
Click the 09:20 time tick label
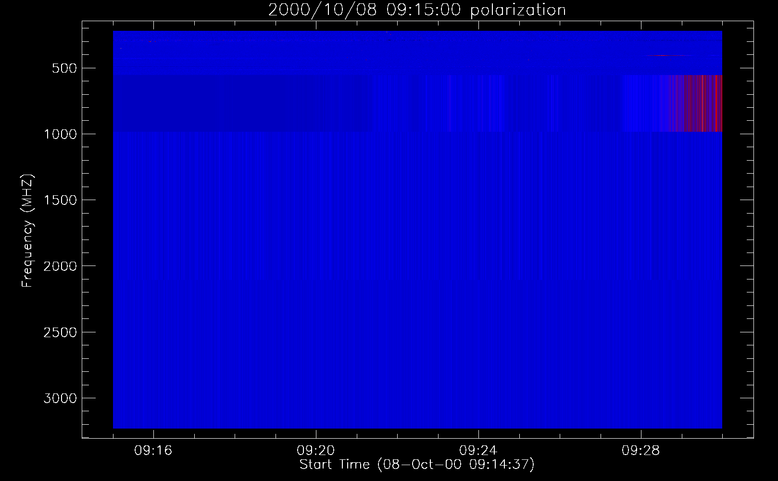[316, 451]
